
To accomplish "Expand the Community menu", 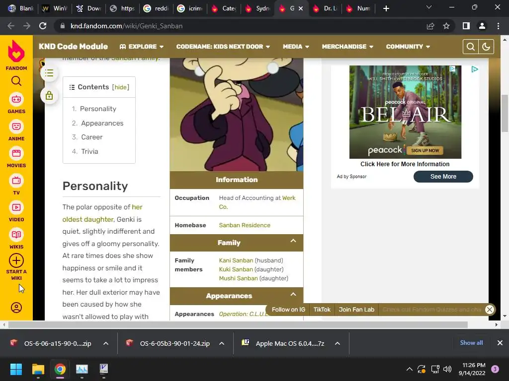I will point(408,47).
